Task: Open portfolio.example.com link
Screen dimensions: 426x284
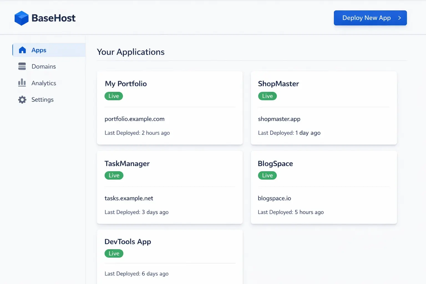Action: point(135,119)
